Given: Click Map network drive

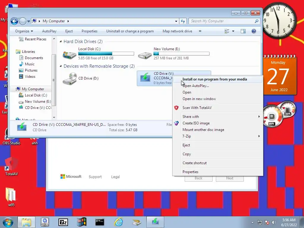Looking at the screenshot, I should (177, 31).
